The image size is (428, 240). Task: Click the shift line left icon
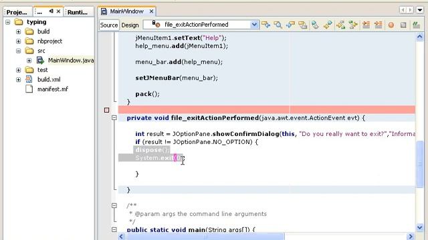tap(366, 25)
